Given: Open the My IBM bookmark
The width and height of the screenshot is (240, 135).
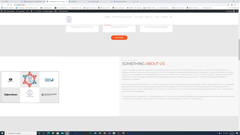Looking at the screenshot, I should (x=130, y=8).
